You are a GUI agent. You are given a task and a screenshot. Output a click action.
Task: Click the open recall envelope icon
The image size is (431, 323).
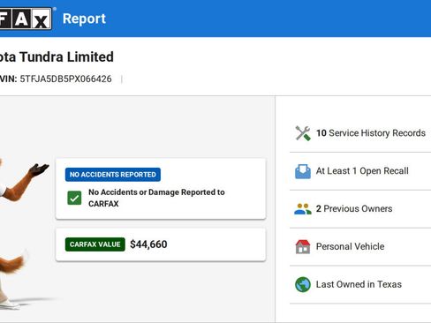point(303,171)
